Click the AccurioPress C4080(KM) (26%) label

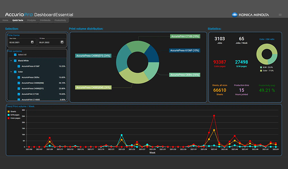click(93, 87)
